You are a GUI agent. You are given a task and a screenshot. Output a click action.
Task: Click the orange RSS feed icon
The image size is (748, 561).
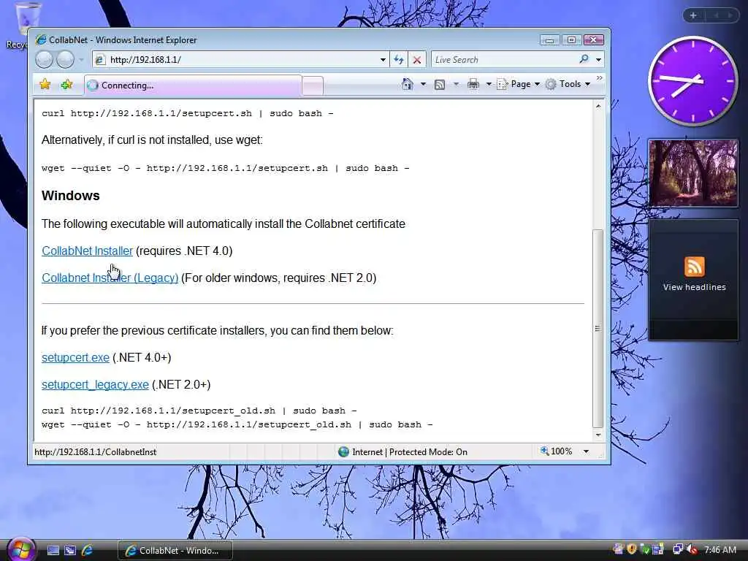pyautogui.click(x=694, y=267)
